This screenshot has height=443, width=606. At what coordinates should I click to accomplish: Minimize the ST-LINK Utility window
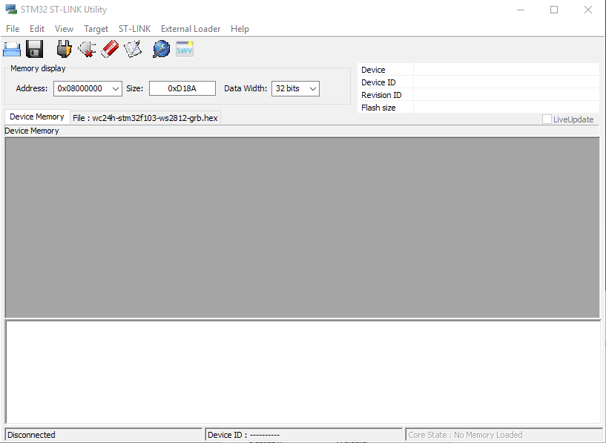521,10
